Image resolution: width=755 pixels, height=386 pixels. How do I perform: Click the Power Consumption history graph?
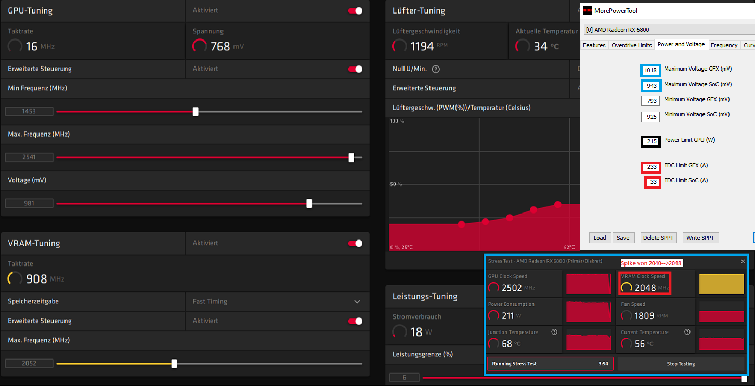pyautogui.click(x=589, y=312)
